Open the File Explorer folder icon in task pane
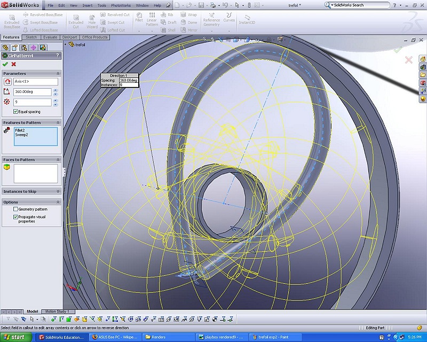 pyautogui.click(x=423, y=75)
